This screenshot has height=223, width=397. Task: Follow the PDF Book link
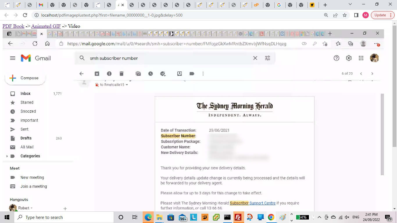point(13,26)
